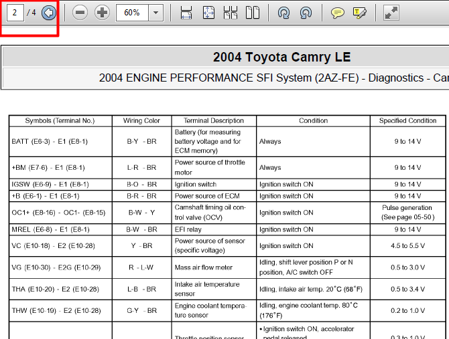This screenshot has width=449, height=339.
Task: Click the 'B-W - Y' wiring color cell
Action: point(142,213)
